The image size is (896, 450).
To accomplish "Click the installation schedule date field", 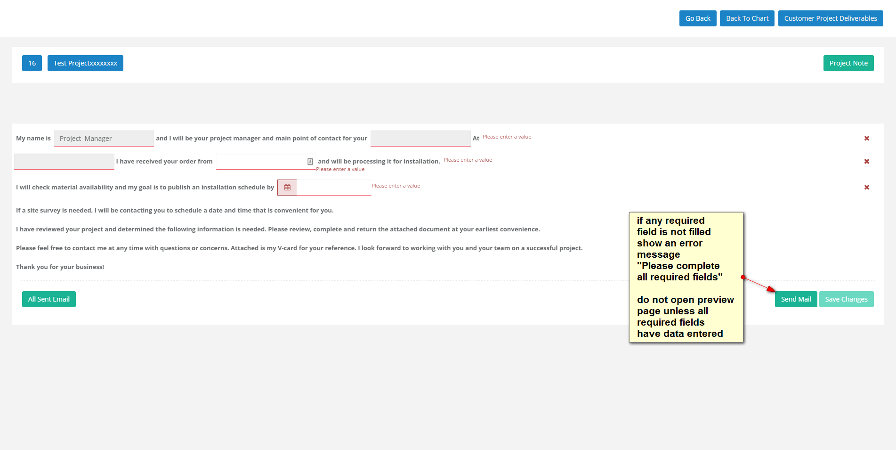I will (334, 188).
